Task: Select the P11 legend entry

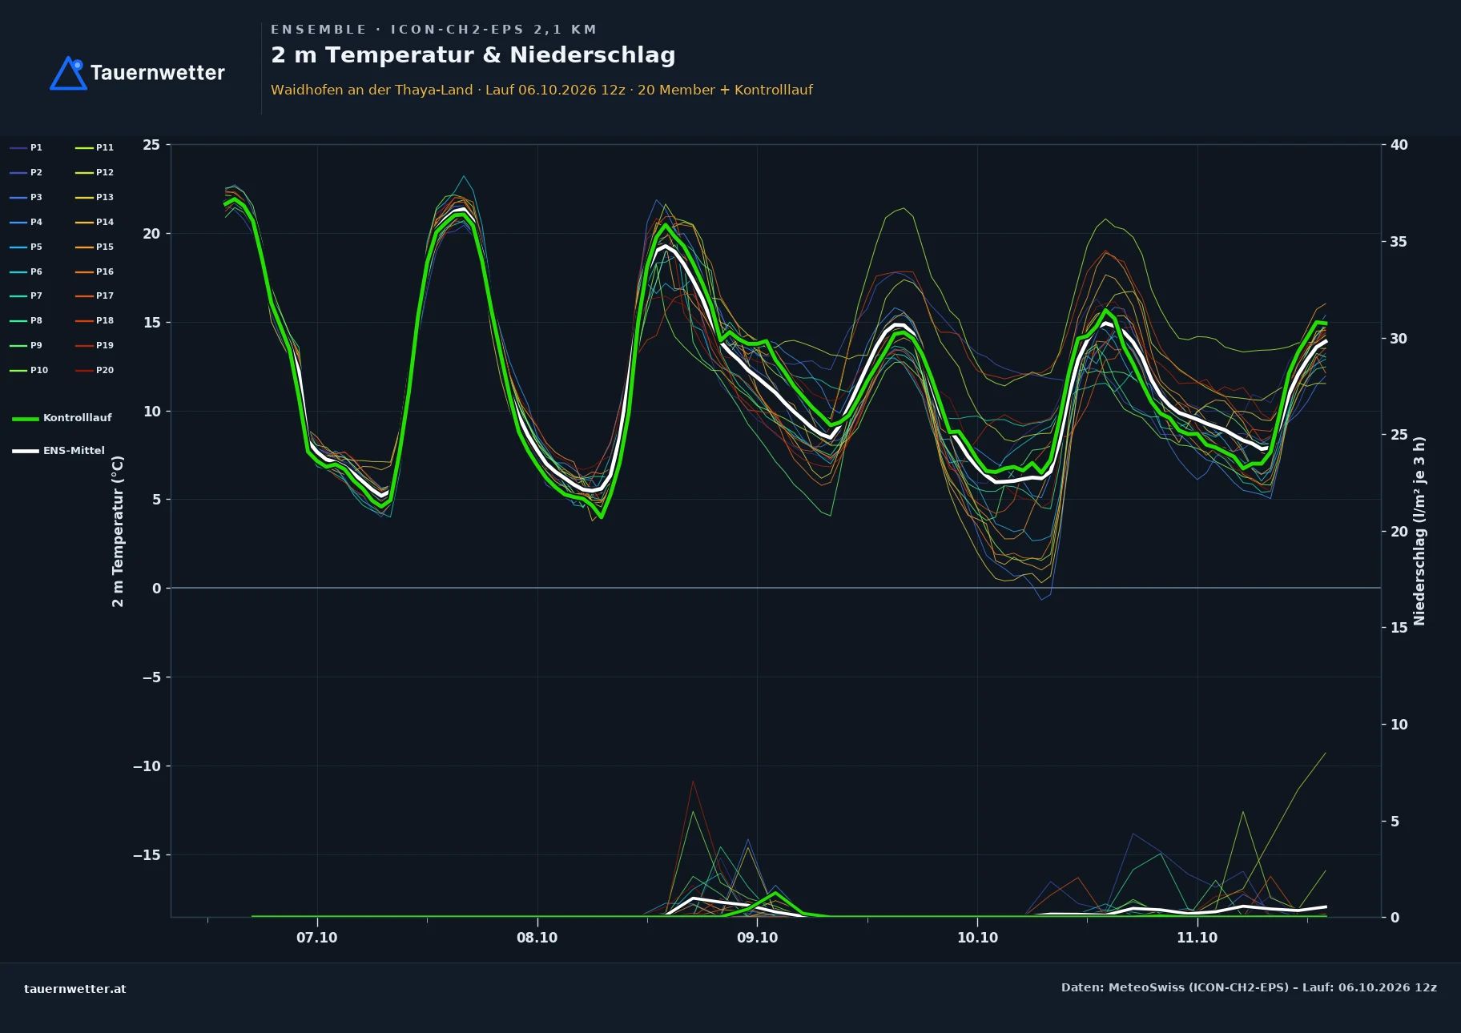Action: click(x=95, y=147)
